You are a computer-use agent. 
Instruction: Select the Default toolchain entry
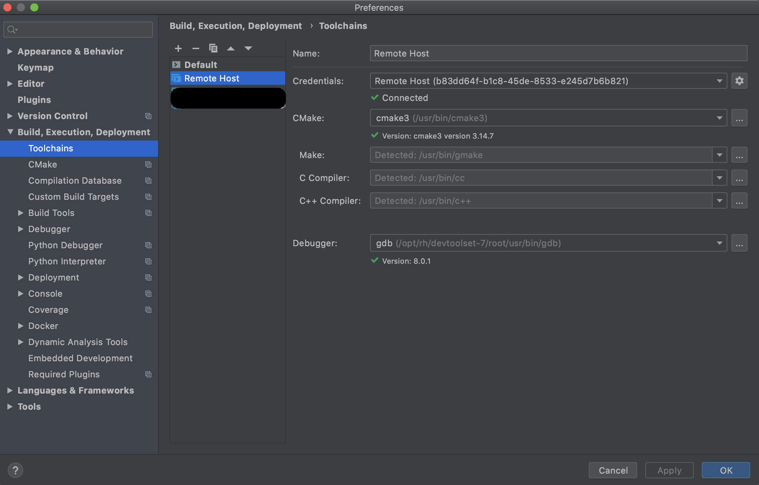pyautogui.click(x=201, y=65)
